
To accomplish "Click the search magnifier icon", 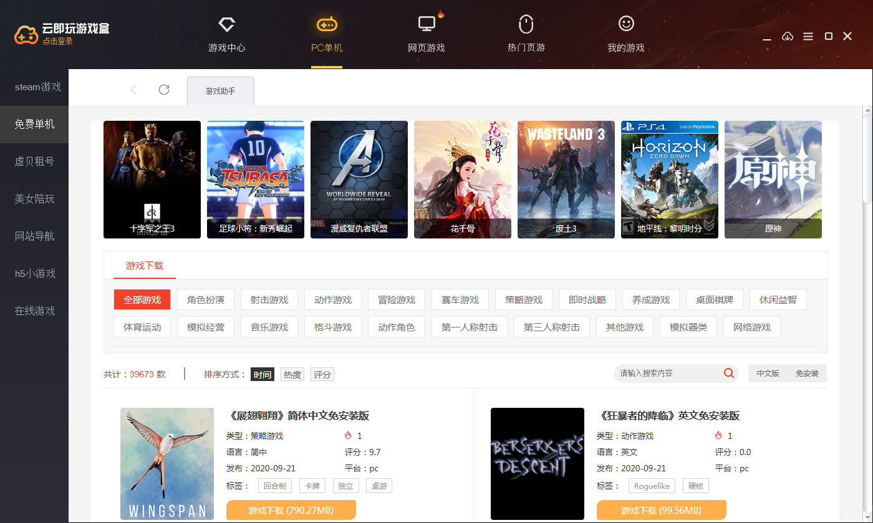I will tap(728, 373).
